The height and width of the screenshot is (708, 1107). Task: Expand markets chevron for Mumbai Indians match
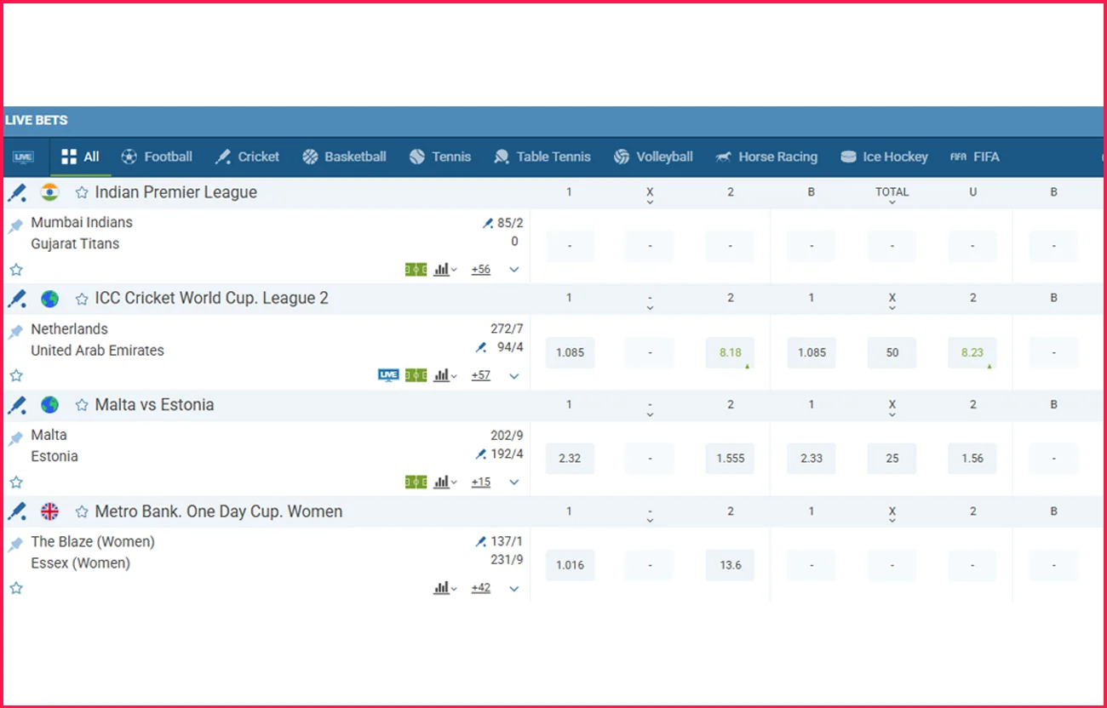pyautogui.click(x=514, y=270)
